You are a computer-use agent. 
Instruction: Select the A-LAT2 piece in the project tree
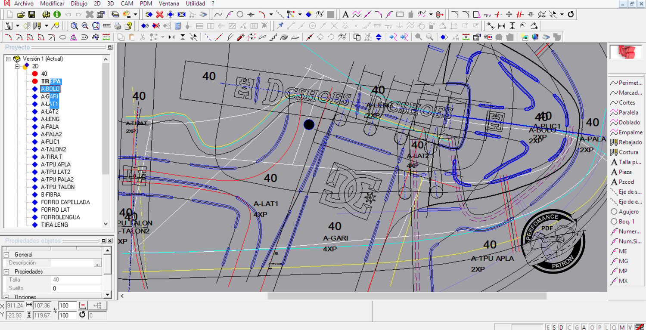50,111
